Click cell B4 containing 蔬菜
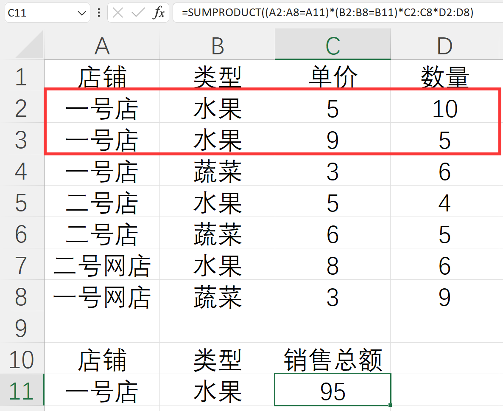This screenshot has height=411, width=503. [x=218, y=172]
